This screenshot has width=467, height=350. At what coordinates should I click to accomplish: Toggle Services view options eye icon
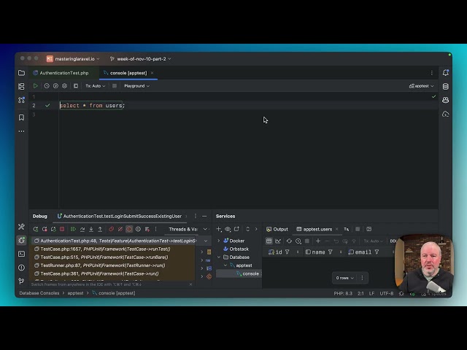coord(228,229)
